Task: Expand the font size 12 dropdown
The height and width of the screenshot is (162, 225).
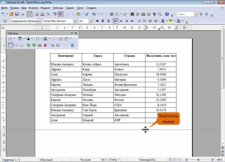Action: [x=90, y=21]
